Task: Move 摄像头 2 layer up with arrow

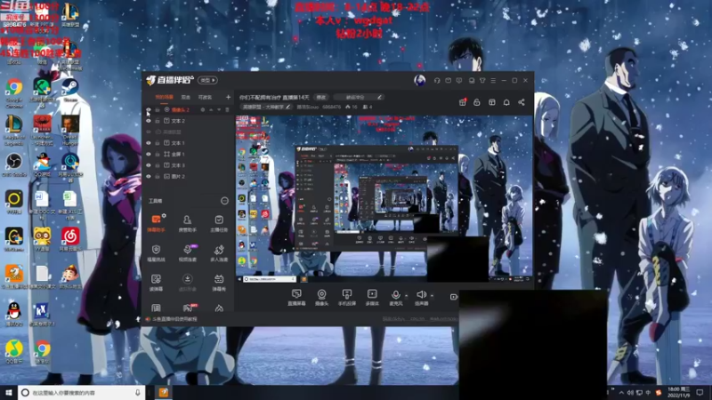Action: (211, 109)
